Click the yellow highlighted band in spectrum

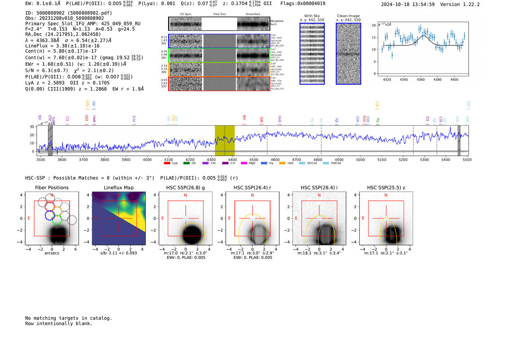click(225, 140)
